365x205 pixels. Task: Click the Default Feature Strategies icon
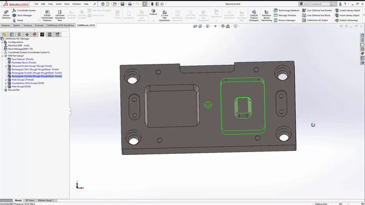point(254,15)
